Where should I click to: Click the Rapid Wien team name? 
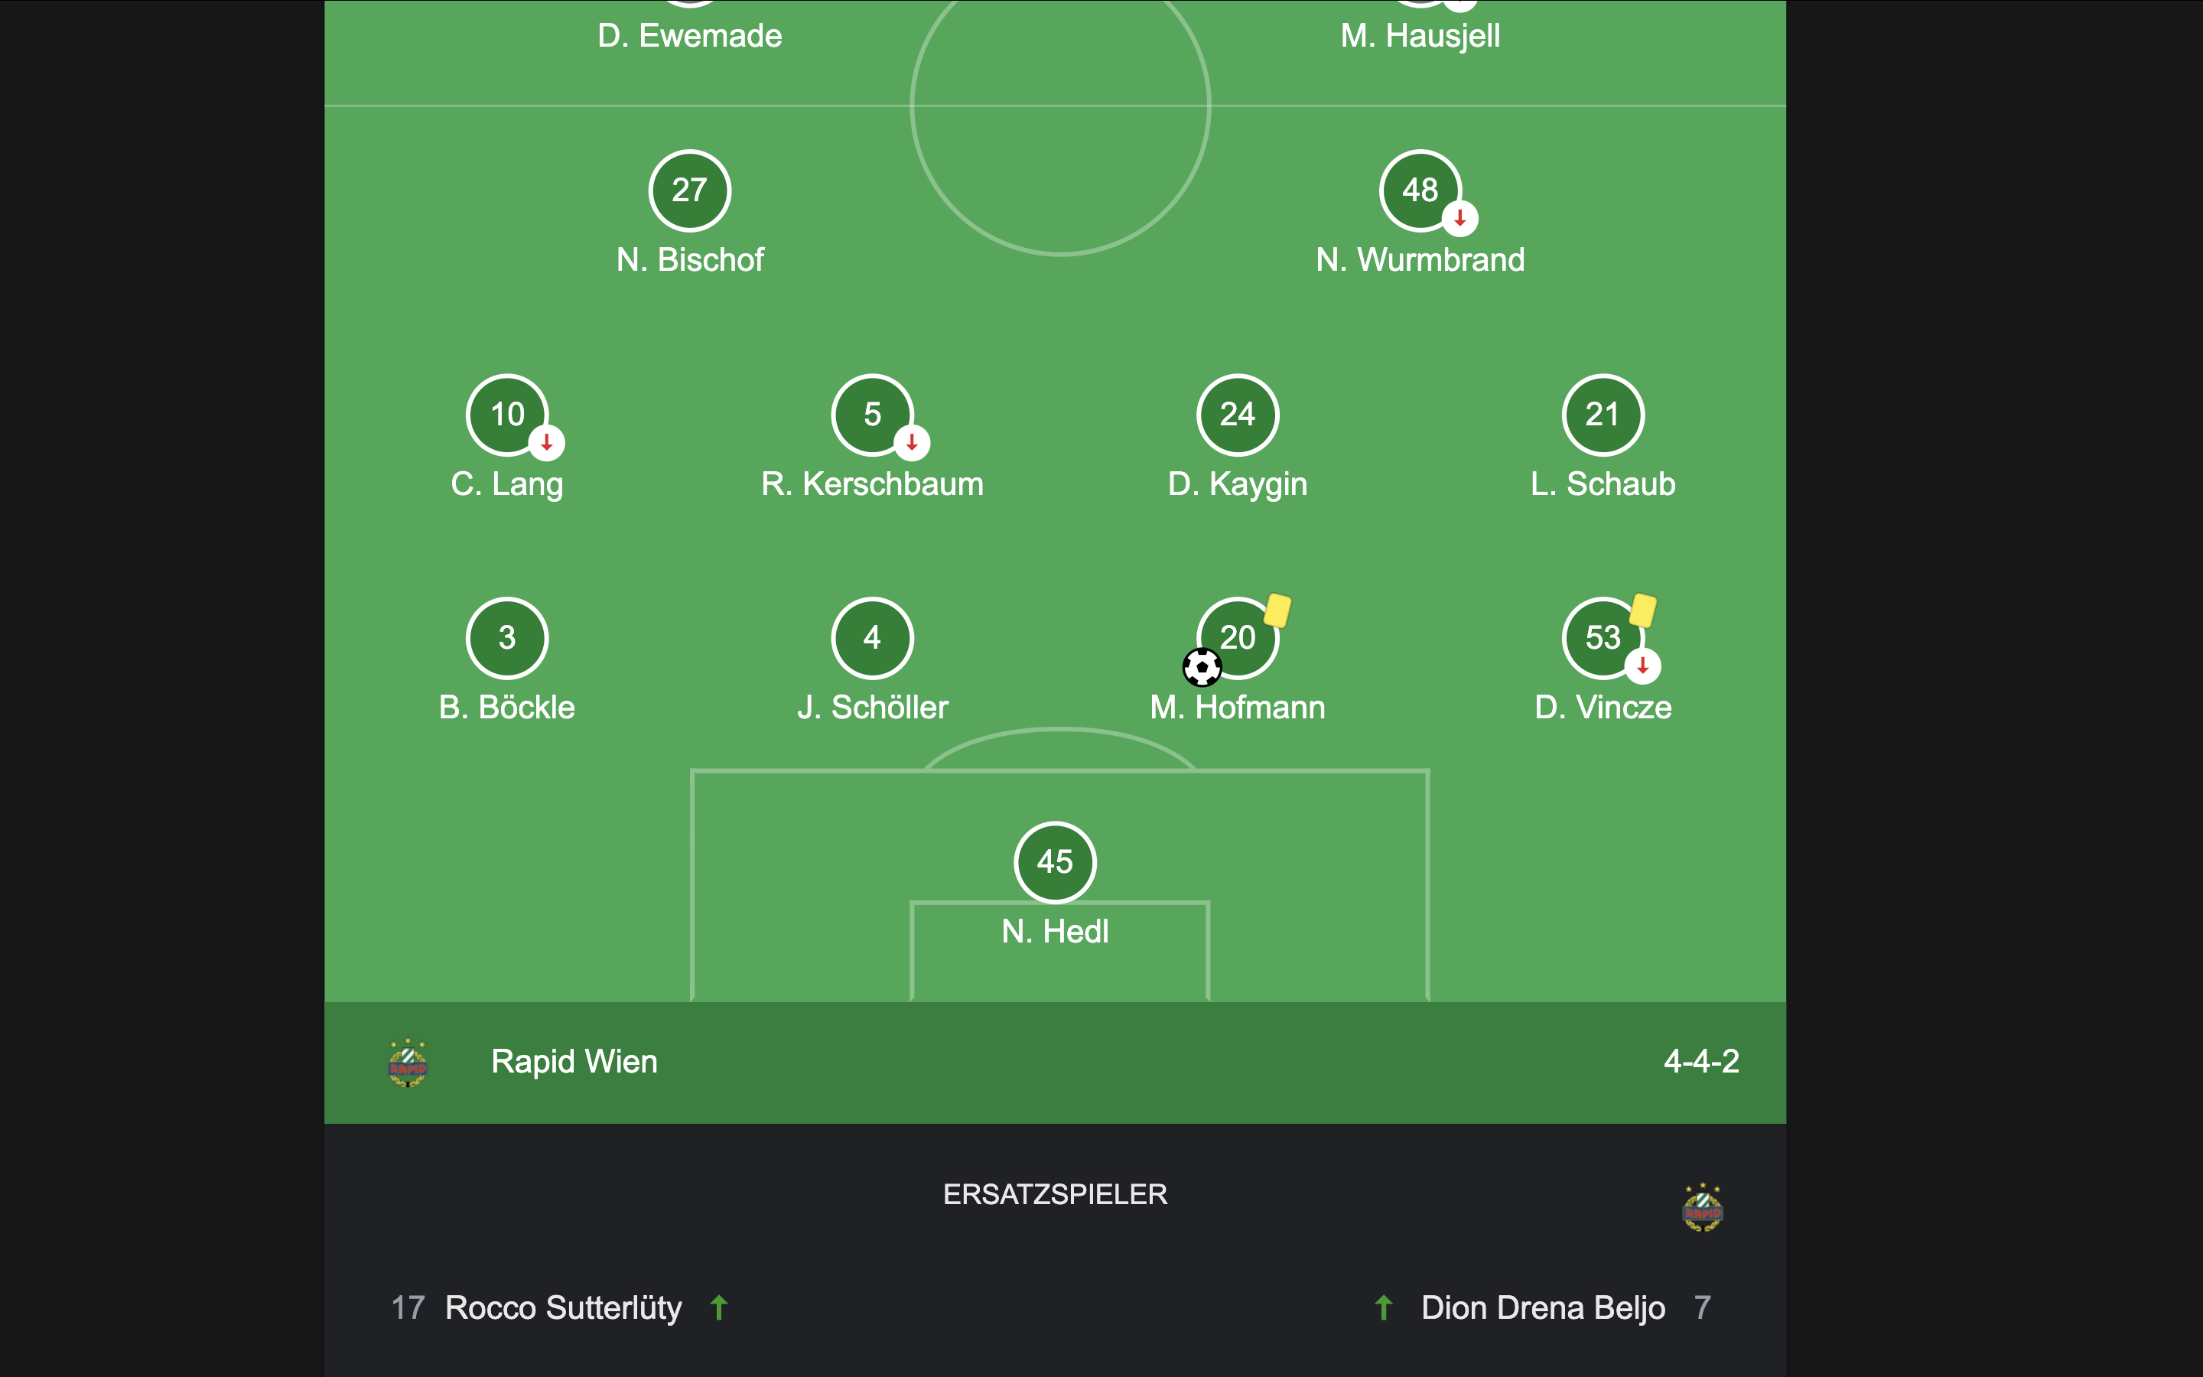[x=574, y=1062]
